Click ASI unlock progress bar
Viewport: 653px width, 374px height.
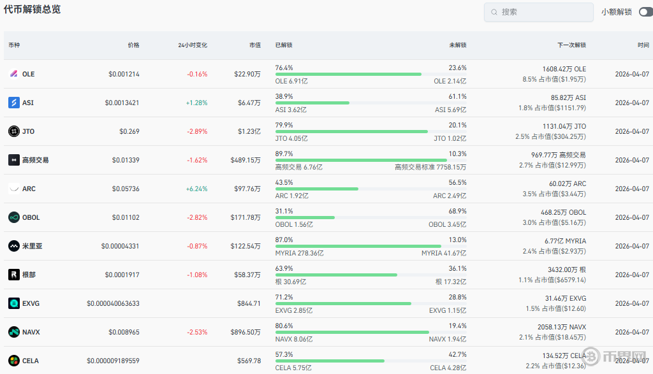pos(371,103)
